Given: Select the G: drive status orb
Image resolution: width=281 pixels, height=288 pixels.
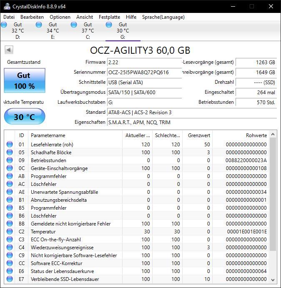Looking at the screenshot, I should tap(109, 25).
